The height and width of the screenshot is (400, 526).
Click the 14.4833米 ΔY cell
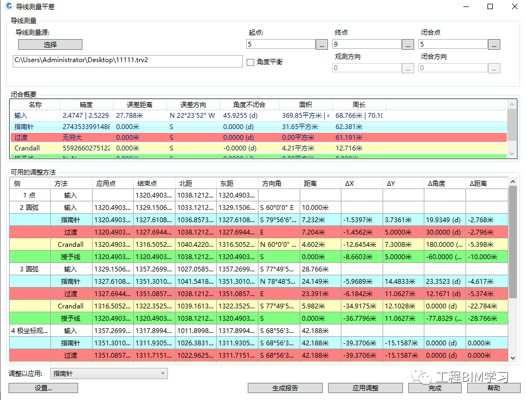pyautogui.click(x=403, y=282)
